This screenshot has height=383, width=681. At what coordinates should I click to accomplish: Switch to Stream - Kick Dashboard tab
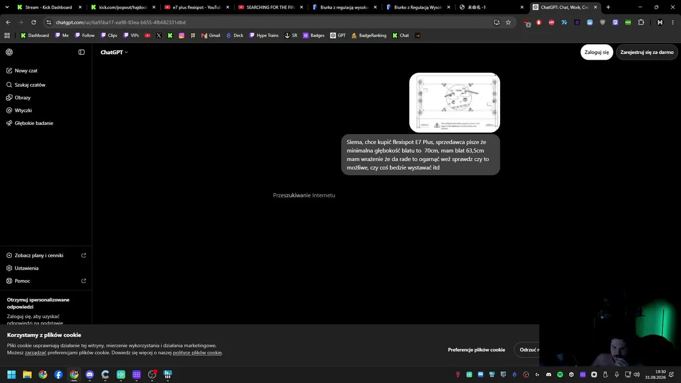[x=49, y=7]
